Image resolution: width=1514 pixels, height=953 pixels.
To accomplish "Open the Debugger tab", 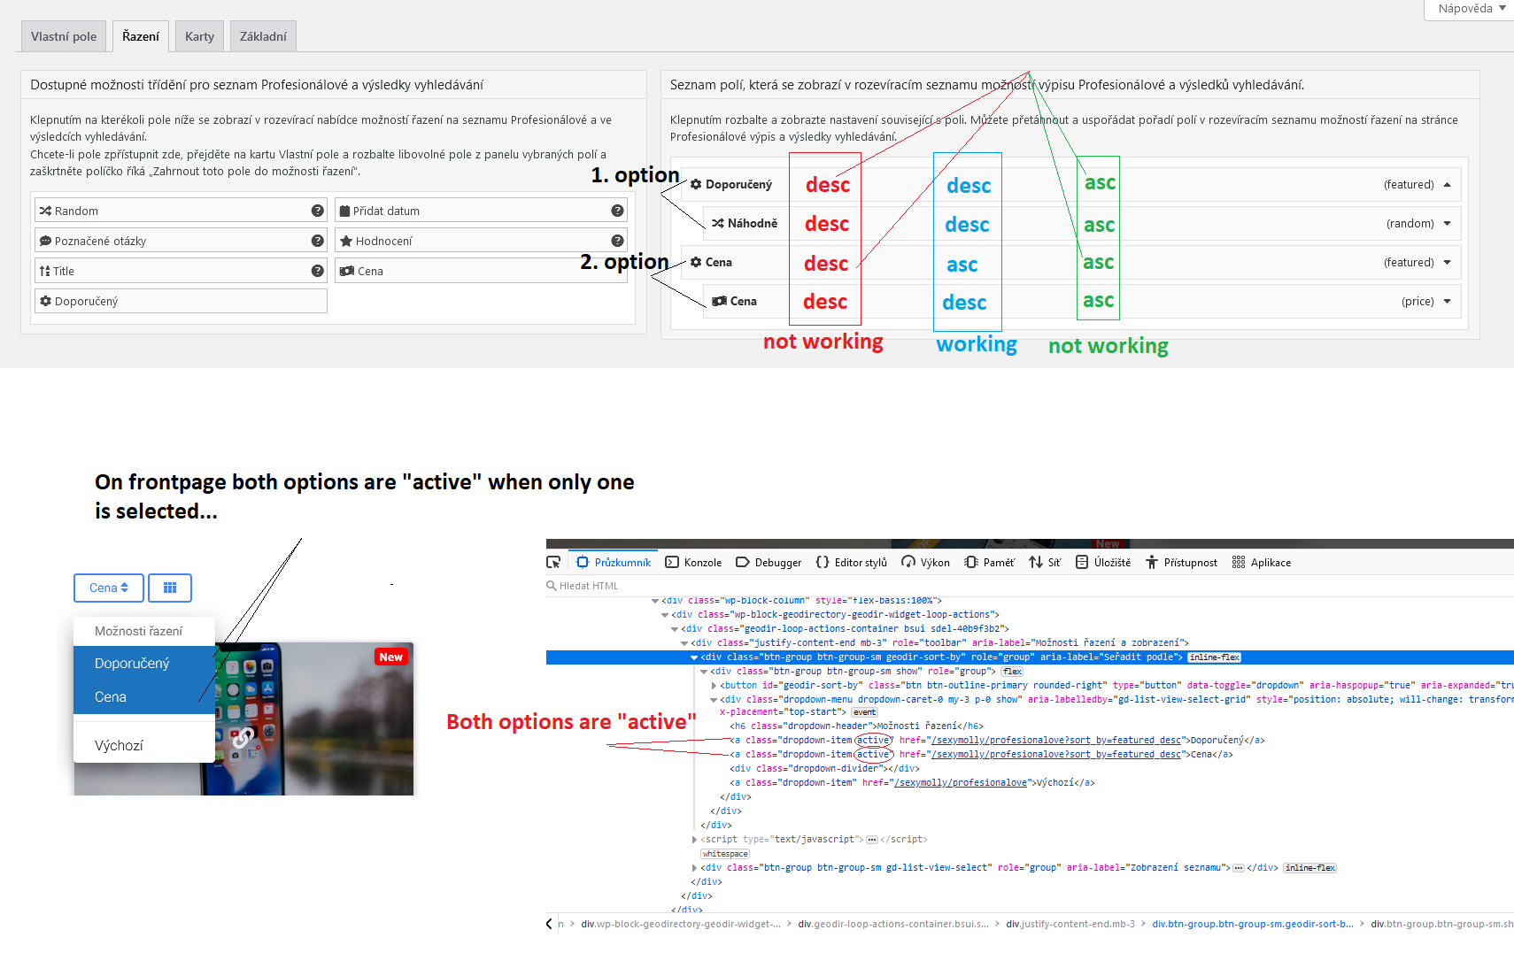I will tap(769, 562).
